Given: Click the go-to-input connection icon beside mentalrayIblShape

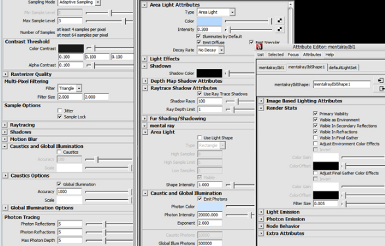Looking at the screenshot, I should tap(380, 80).
